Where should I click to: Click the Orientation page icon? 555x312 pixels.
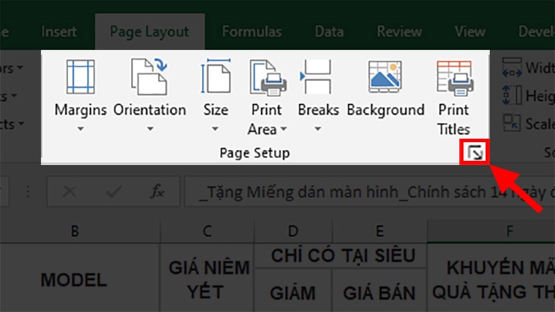pyautogui.click(x=149, y=77)
